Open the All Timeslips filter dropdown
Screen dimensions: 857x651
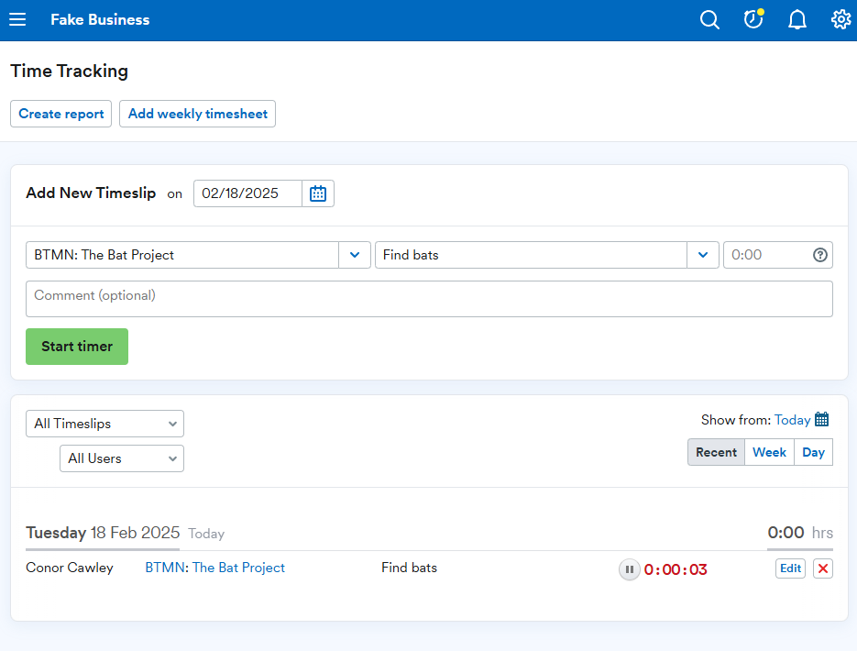click(x=104, y=424)
